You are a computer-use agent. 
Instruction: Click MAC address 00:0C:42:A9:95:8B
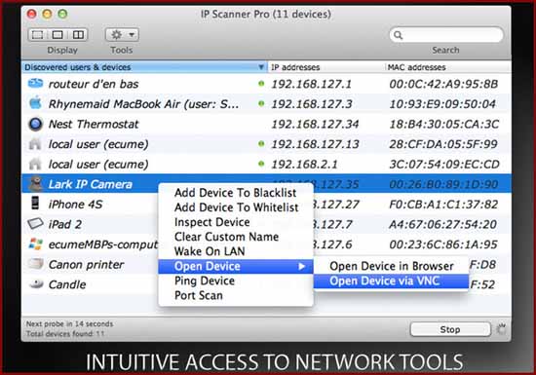[x=443, y=84]
